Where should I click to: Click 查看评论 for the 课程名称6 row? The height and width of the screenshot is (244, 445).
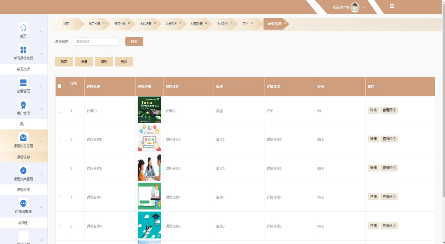point(389,139)
